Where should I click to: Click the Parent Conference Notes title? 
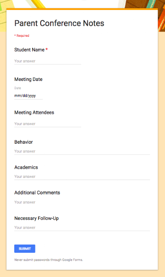(x=59, y=23)
